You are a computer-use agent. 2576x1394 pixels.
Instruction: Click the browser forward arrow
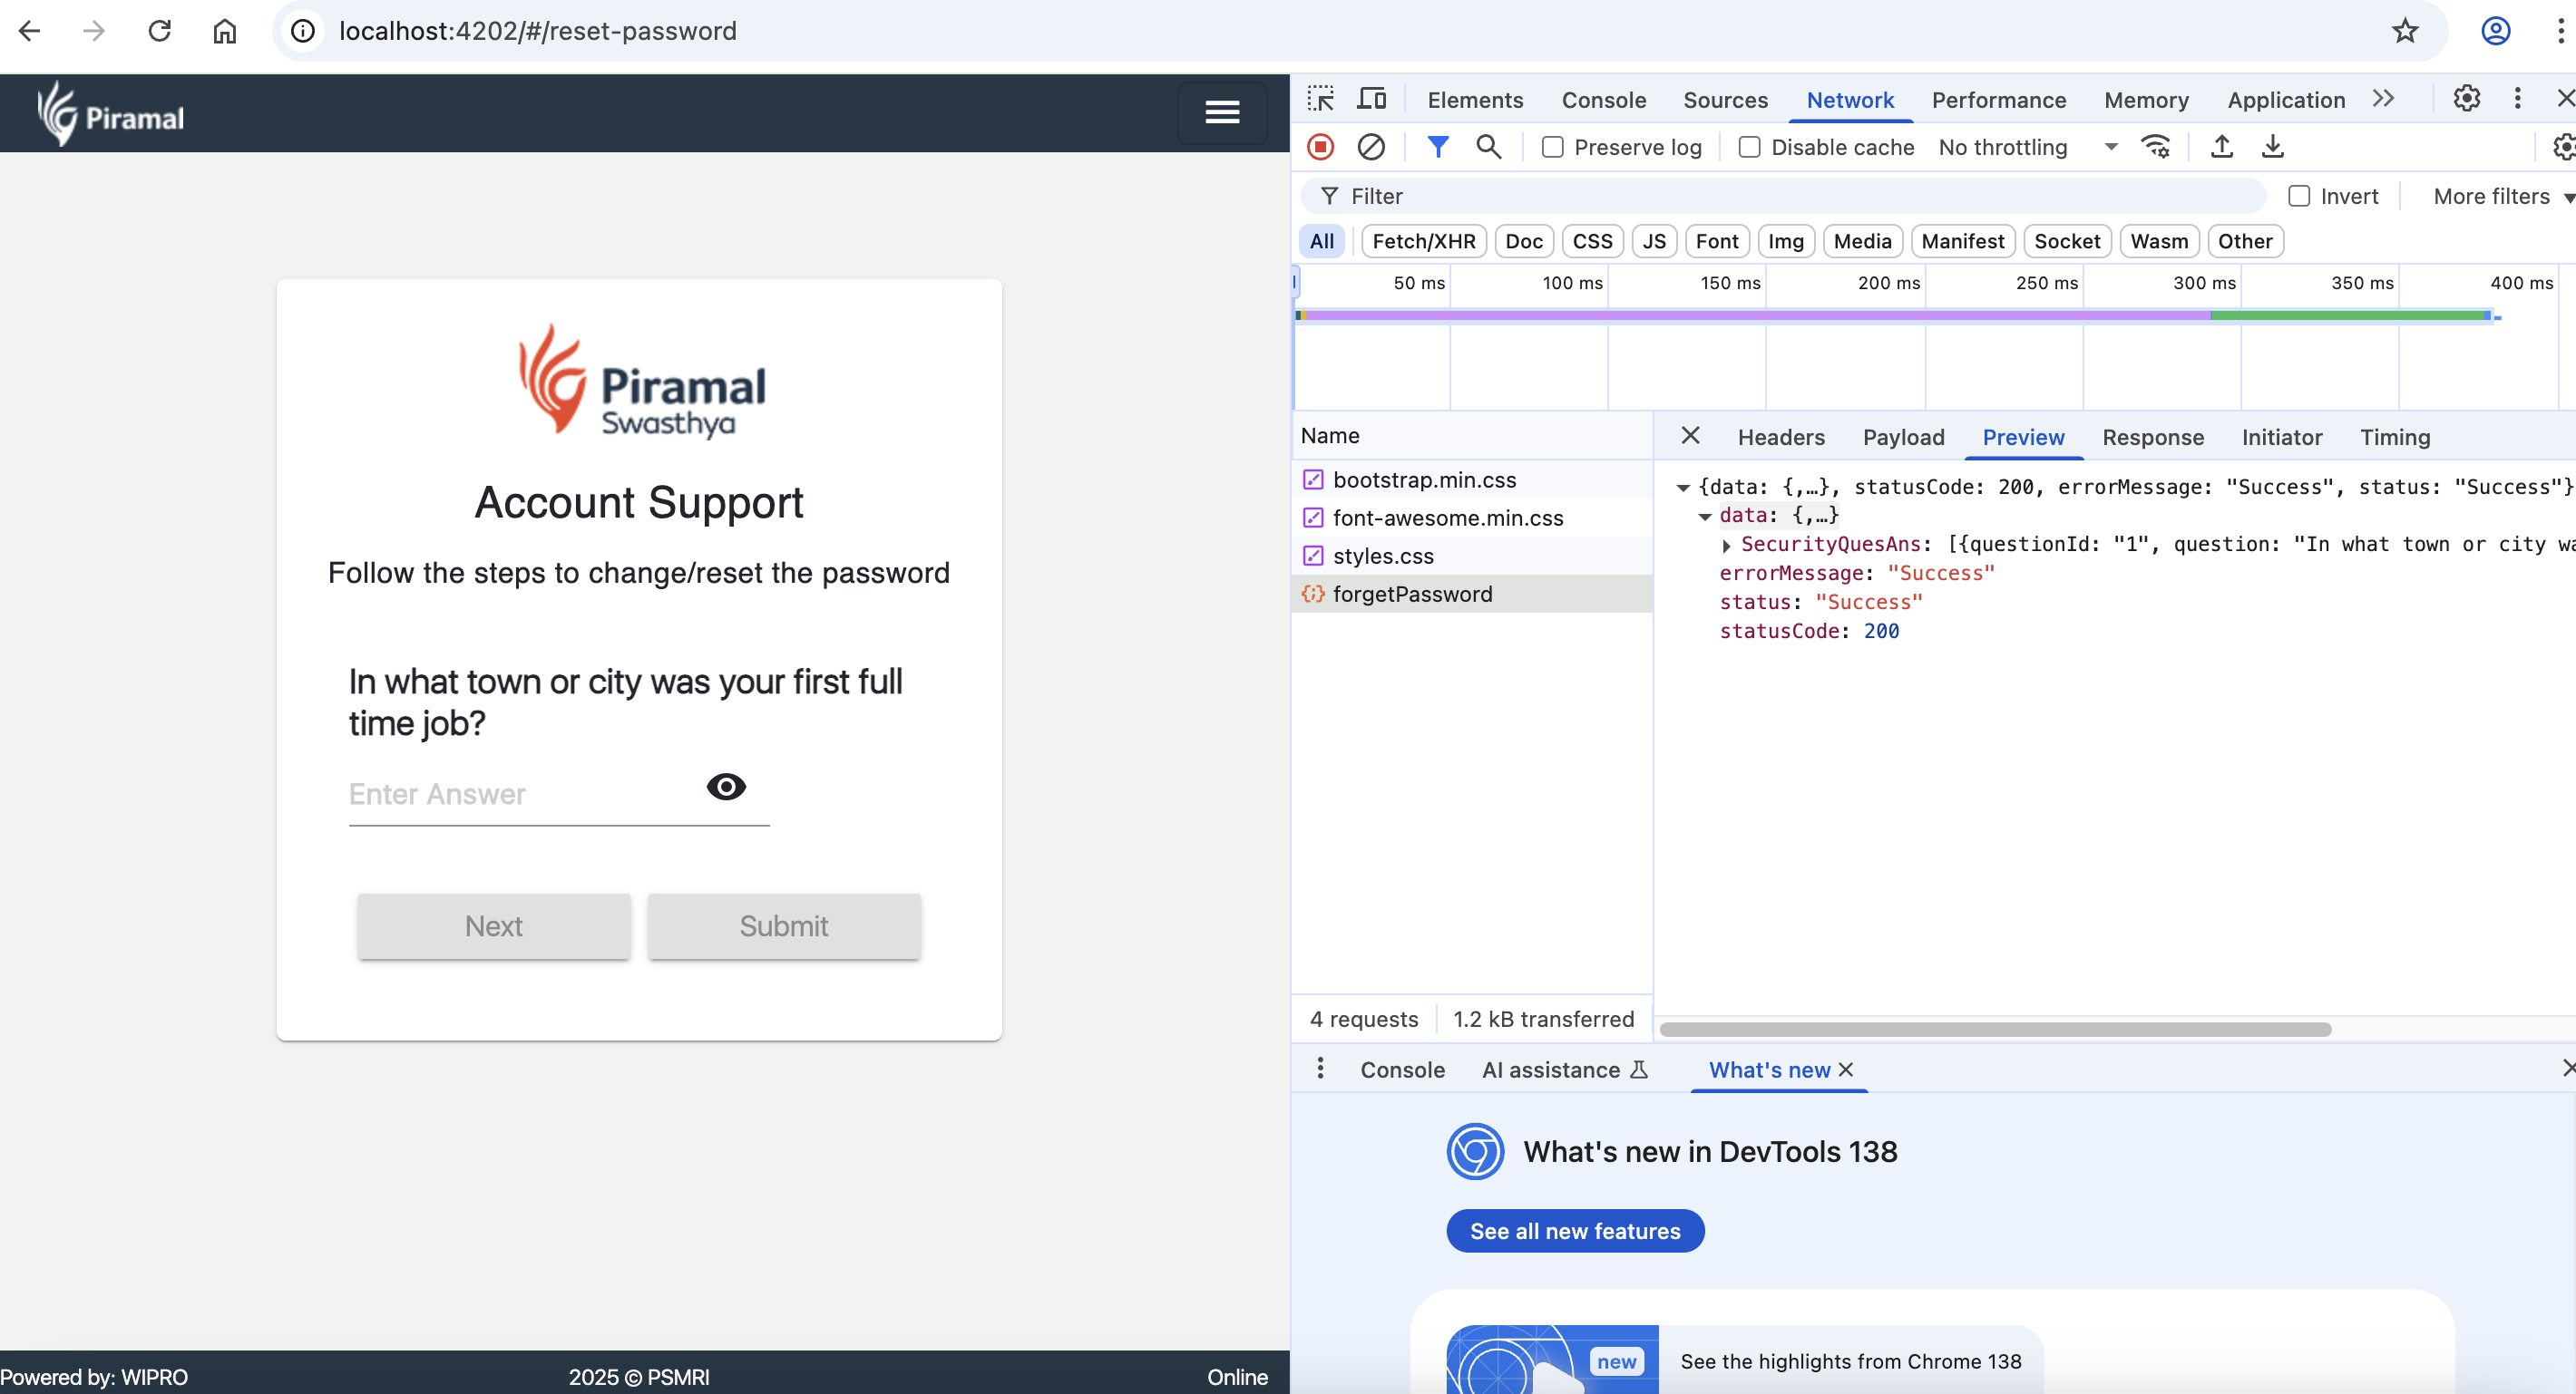coord(94,31)
